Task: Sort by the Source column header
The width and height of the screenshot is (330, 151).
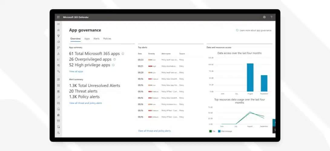Action: (x=182, y=54)
